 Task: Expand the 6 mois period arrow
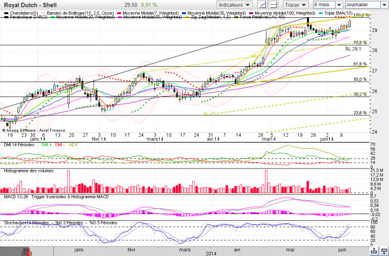click(339, 5)
